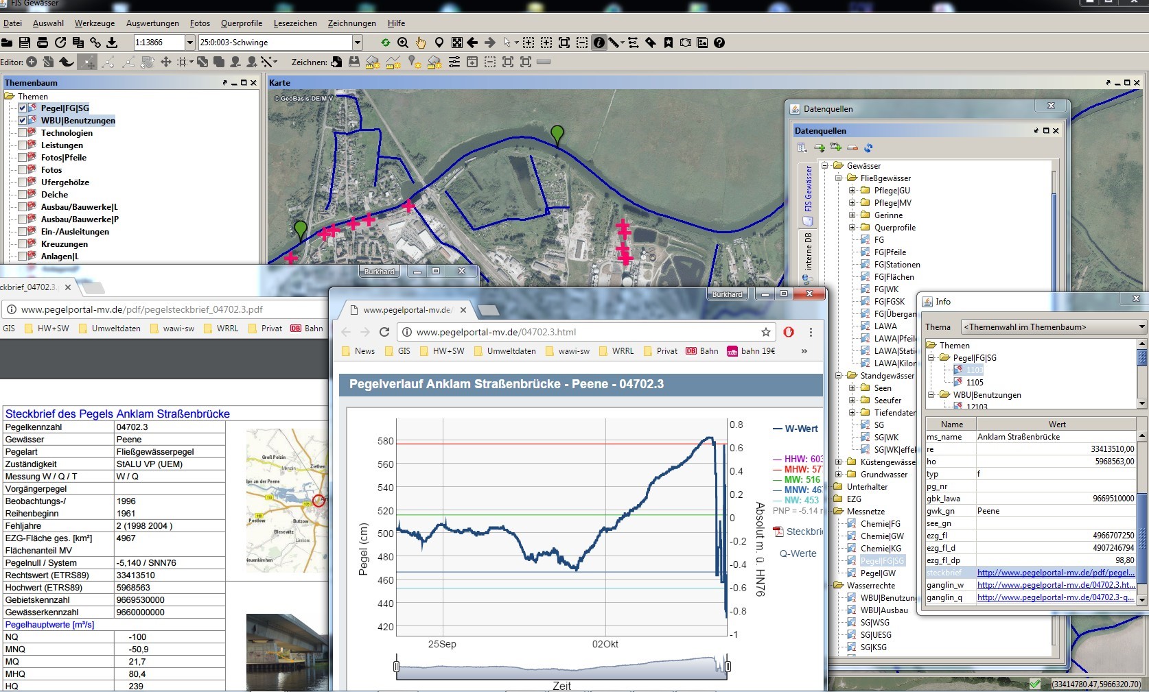Click the Editor move crosshair arrows icon

click(x=166, y=62)
